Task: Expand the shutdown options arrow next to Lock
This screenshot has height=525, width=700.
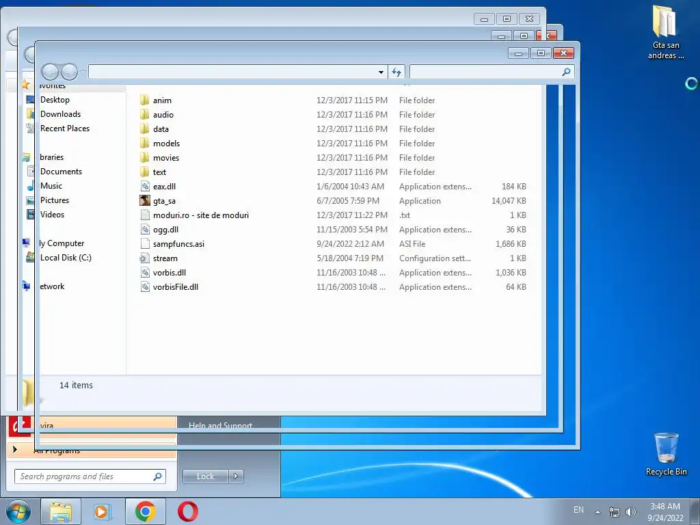Action: pyautogui.click(x=236, y=476)
